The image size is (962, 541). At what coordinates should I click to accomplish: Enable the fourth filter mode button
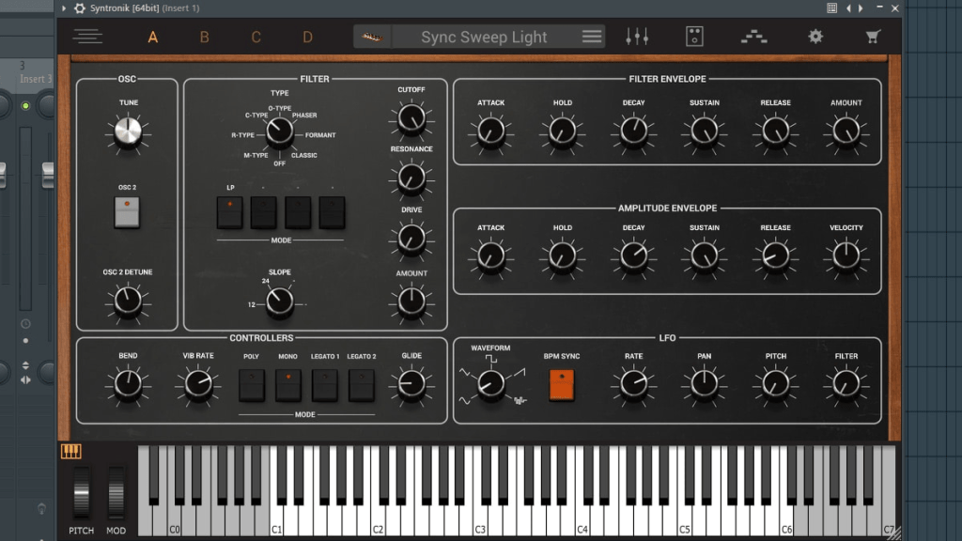point(332,212)
